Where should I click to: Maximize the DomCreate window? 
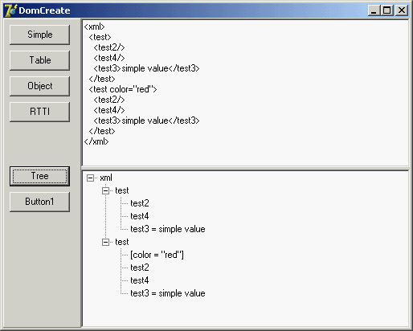point(386,10)
